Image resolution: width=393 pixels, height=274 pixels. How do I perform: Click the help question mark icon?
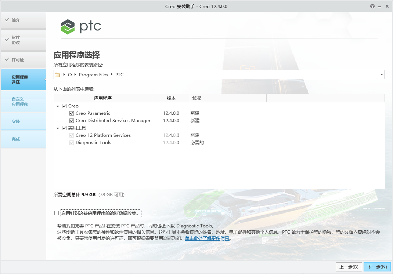coord(372,6)
